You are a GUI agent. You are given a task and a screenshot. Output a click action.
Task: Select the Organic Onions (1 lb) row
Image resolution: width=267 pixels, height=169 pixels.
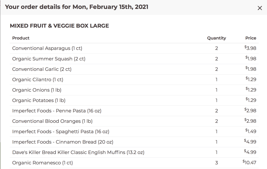point(37,90)
